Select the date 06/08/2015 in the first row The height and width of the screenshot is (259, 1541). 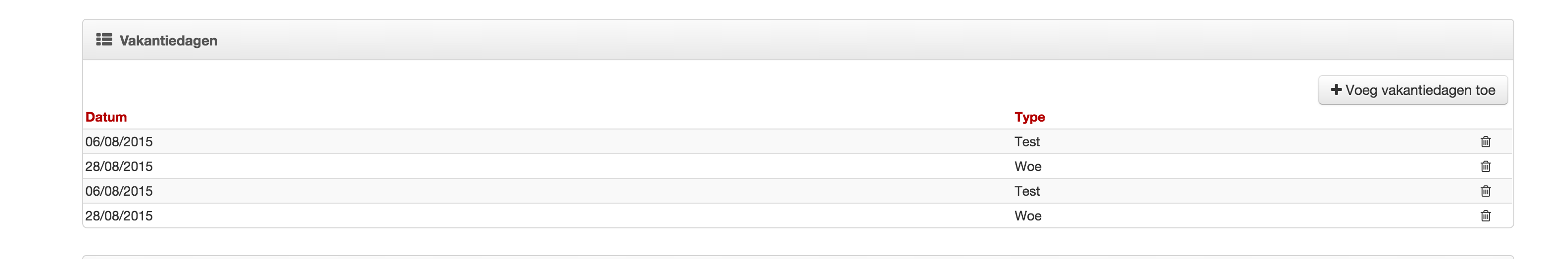[118, 142]
